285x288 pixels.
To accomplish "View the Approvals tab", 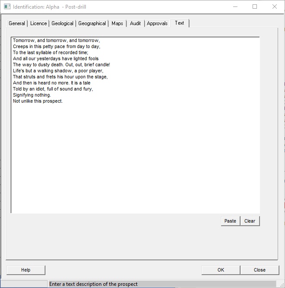I will coord(157,23).
